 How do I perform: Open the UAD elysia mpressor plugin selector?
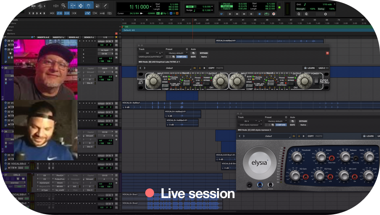pyautogui.click(x=250, y=125)
